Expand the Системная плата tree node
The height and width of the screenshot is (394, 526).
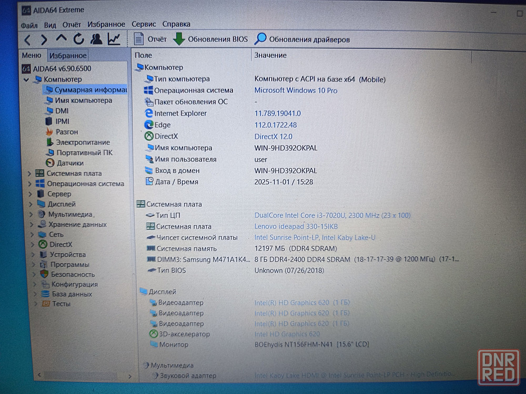(29, 173)
